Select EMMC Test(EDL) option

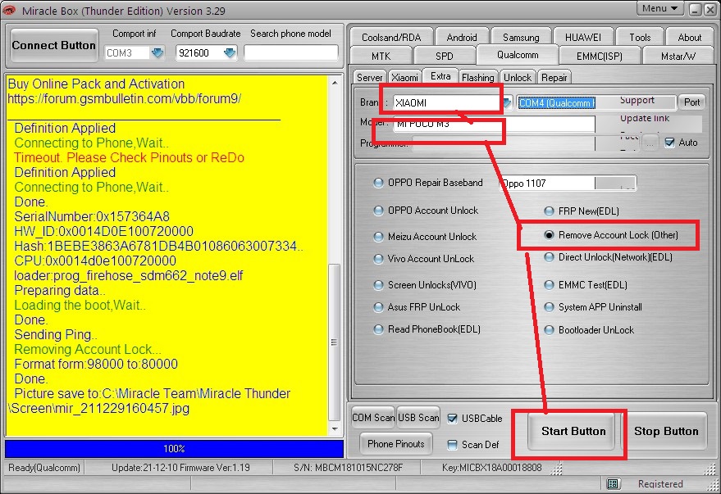tap(549, 284)
